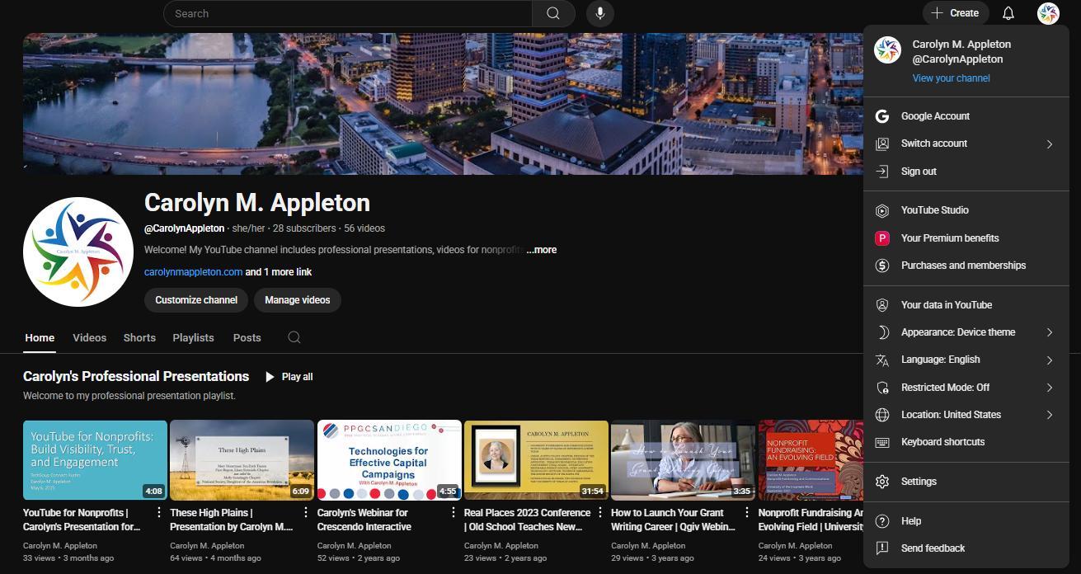Viewport: 1081px width, 574px height.
Task: Open the Home channel tab
Action: click(x=40, y=337)
